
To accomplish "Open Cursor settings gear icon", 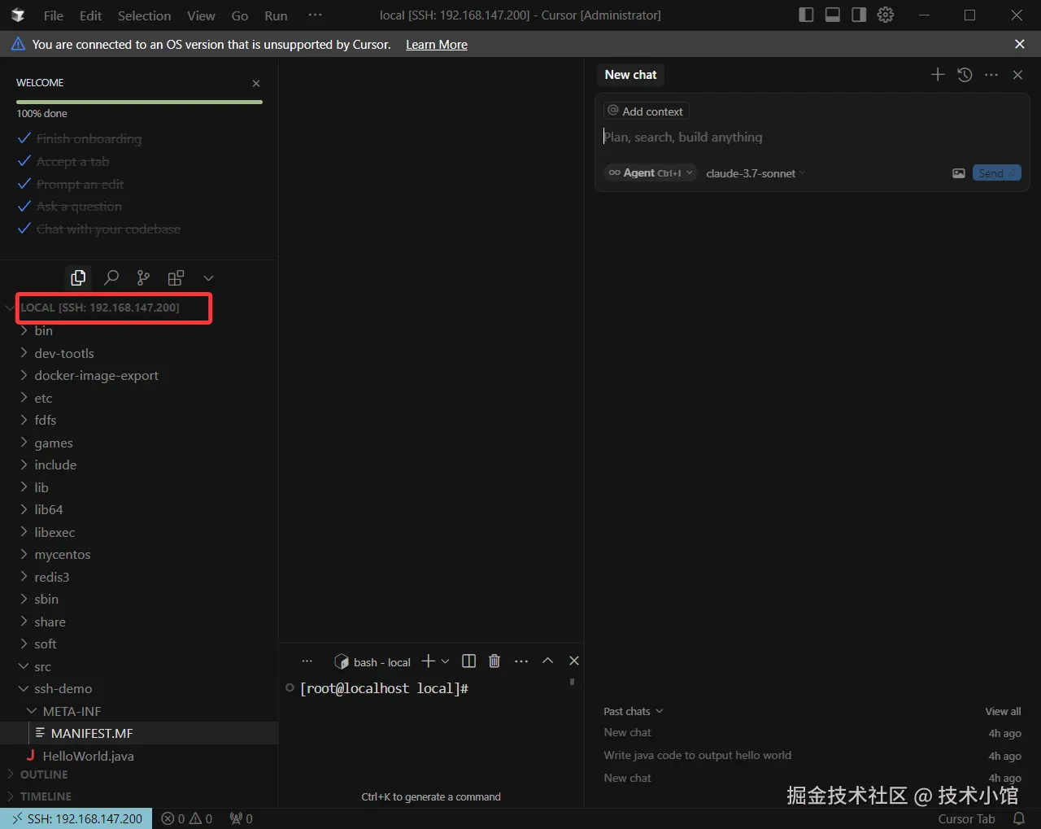I will [x=886, y=15].
